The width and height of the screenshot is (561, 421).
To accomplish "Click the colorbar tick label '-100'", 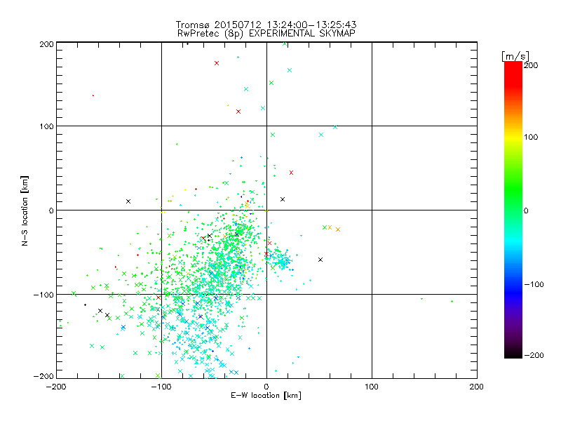I will coord(534,284).
